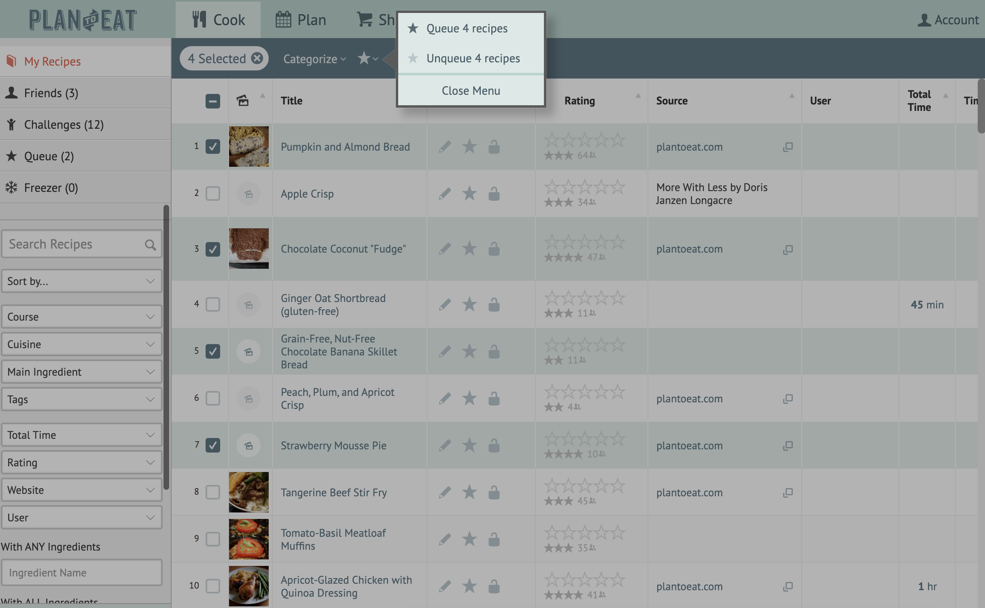Viewport: 985px width, 608px height.
Task: Select Unqueue 4 recipes menu entry
Action: [473, 58]
